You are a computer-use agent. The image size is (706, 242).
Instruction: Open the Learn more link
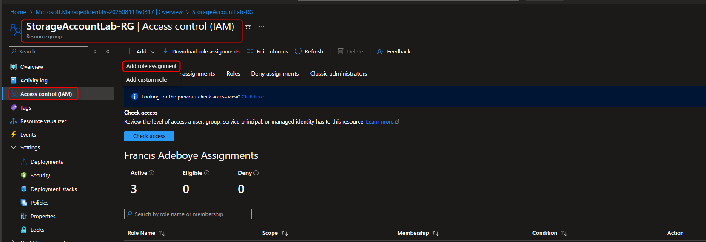pos(380,121)
